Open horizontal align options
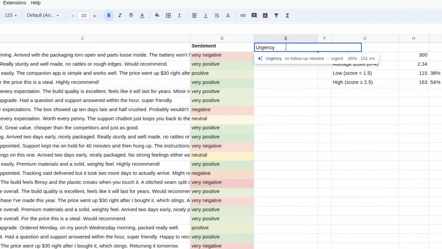Screen dimensions: 442x249 pos(194,15)
